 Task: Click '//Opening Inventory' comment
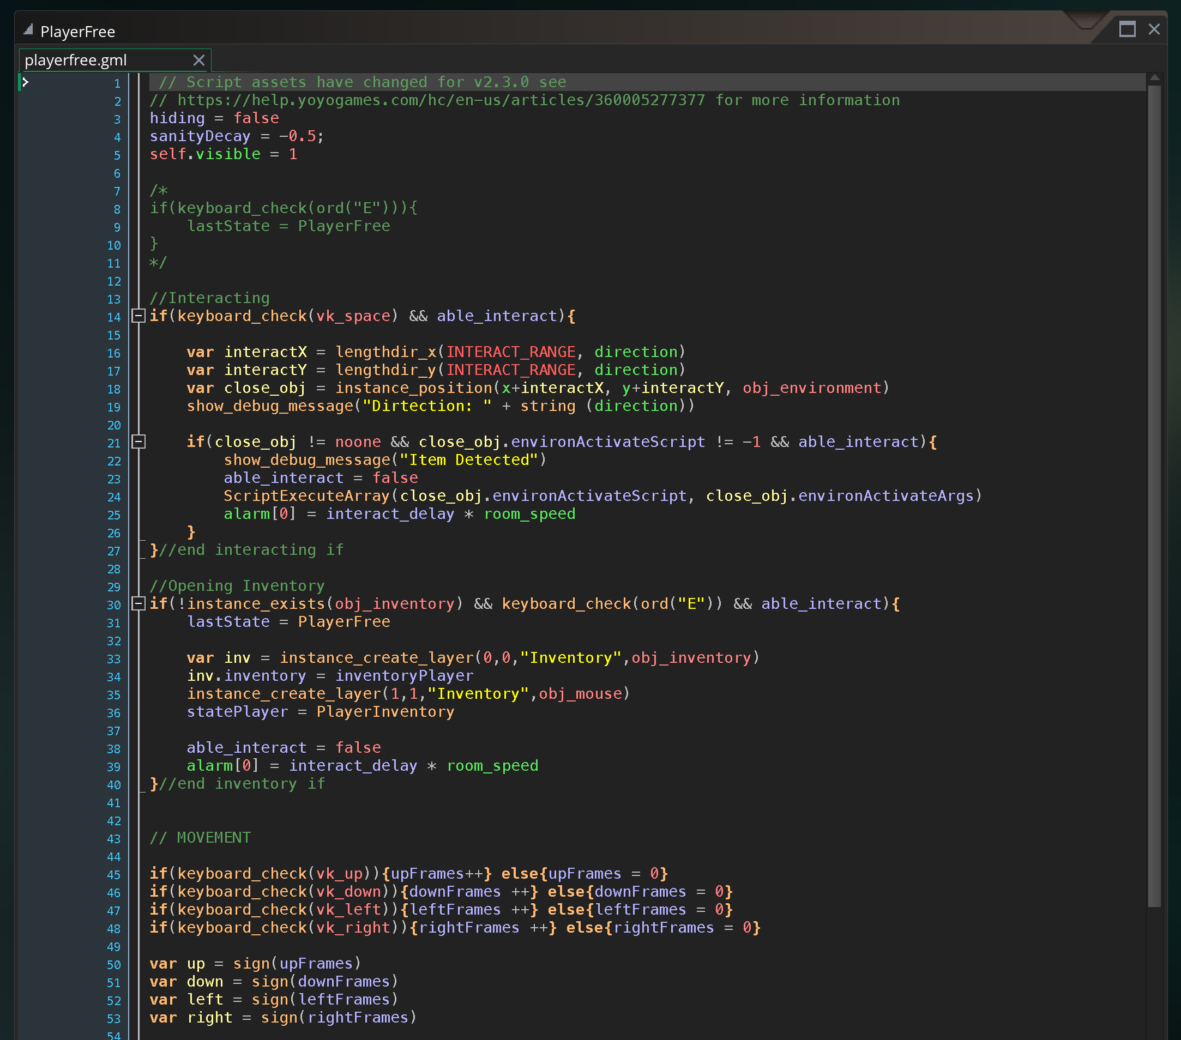tap(238, 585)
